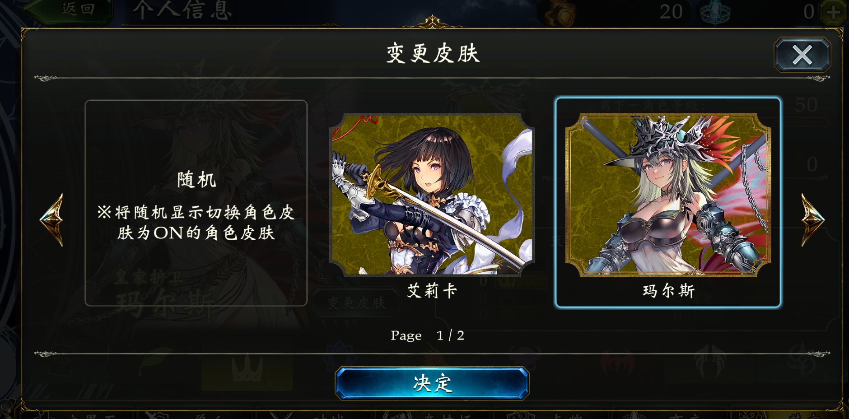Tap the 个人信息 page heading

183,11
